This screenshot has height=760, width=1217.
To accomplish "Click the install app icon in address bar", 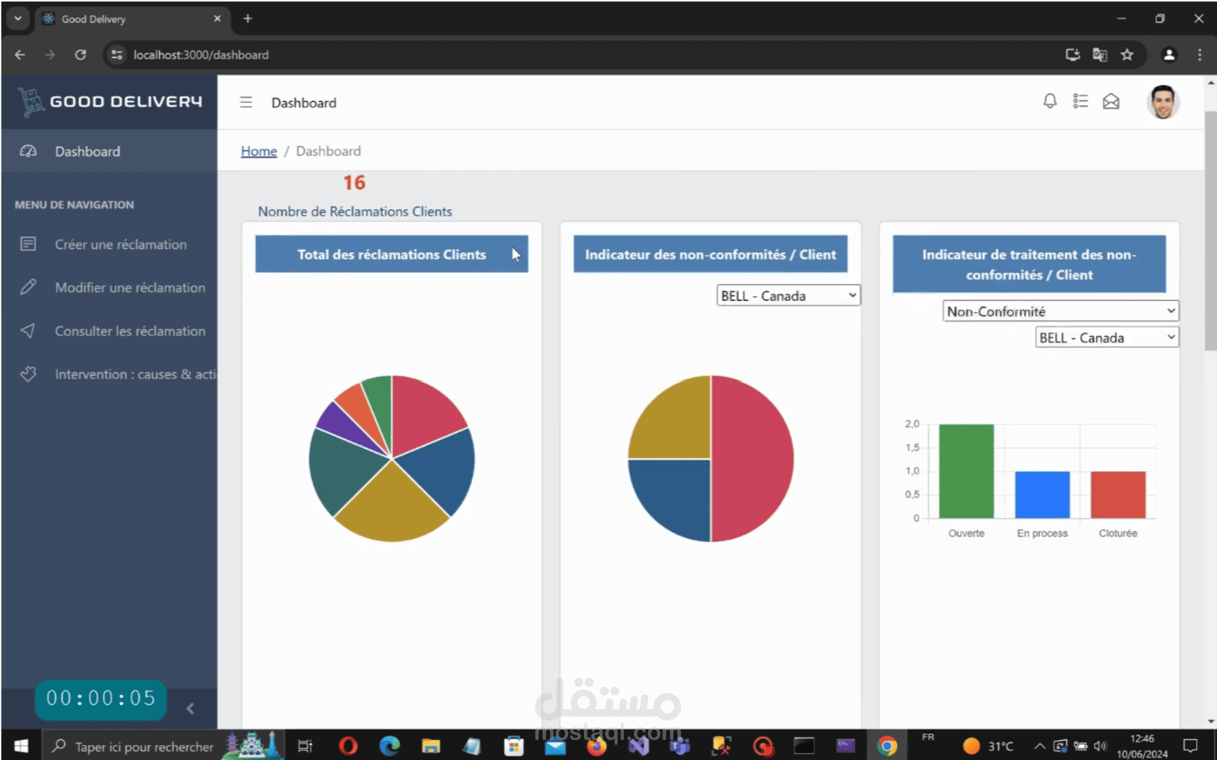I will click(1073, 55).
